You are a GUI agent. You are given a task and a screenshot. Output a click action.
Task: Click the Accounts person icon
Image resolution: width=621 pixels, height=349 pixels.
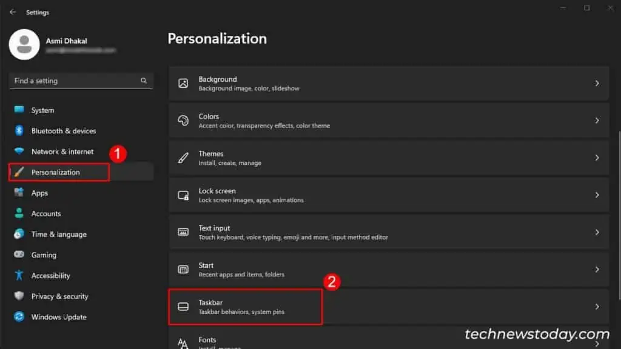pyautogui.click(x=19, y=213)
